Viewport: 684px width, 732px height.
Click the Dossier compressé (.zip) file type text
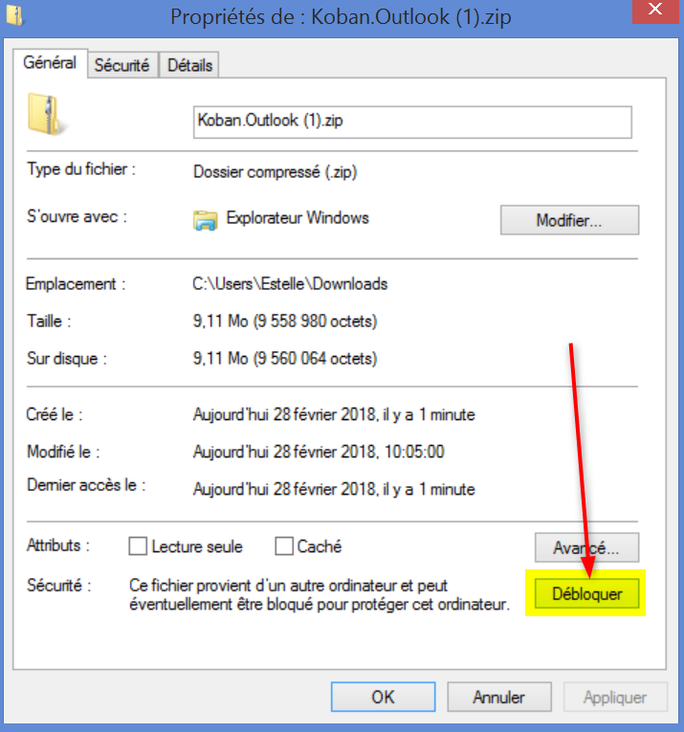[276, 172]
